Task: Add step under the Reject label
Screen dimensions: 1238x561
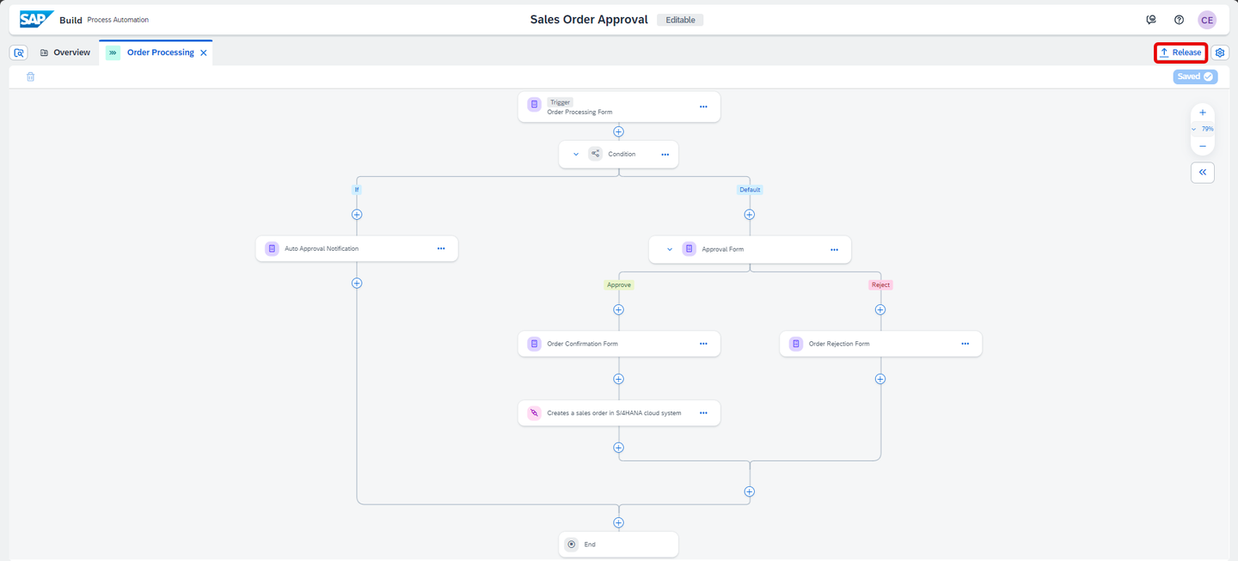Action: (x=879, y=310)
